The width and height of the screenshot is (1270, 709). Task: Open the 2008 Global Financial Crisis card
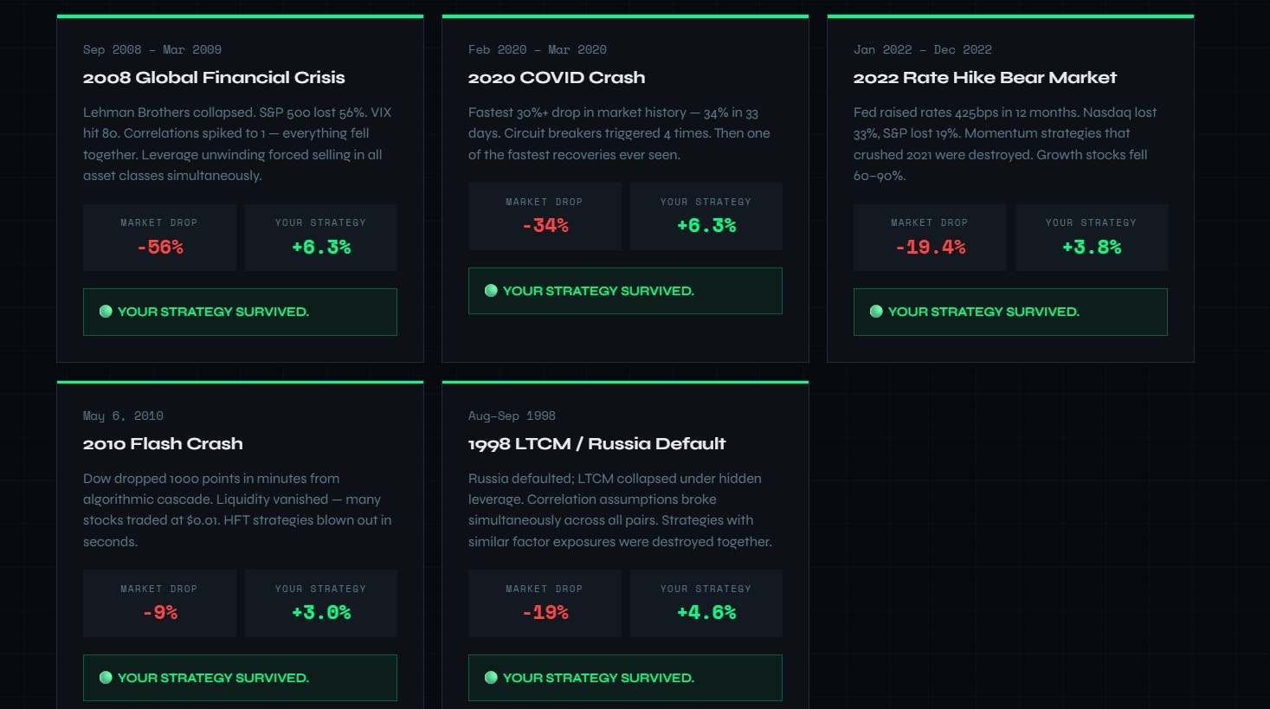click(x=214, y=77)
